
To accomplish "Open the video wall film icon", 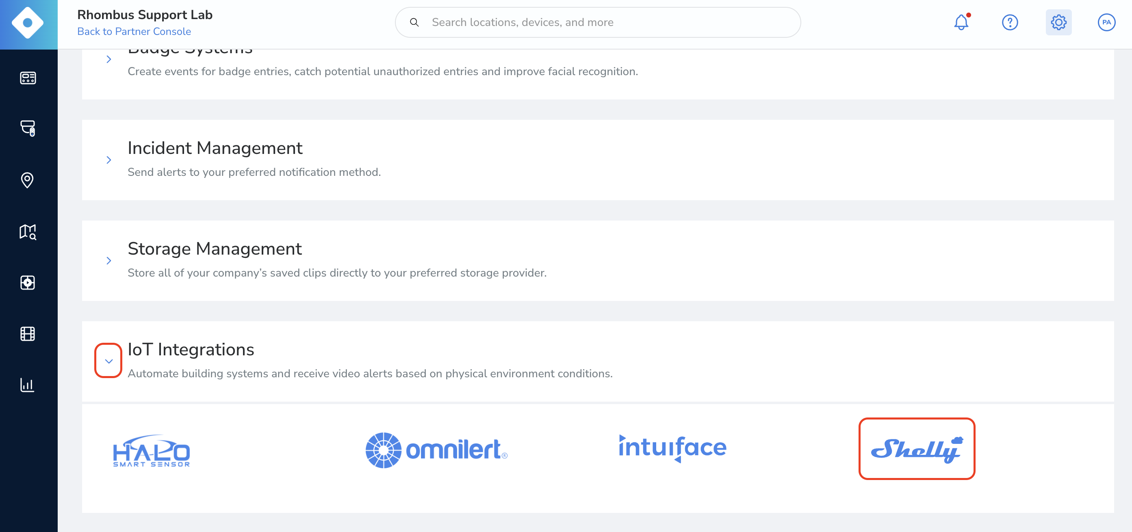I will click(28, 334).
